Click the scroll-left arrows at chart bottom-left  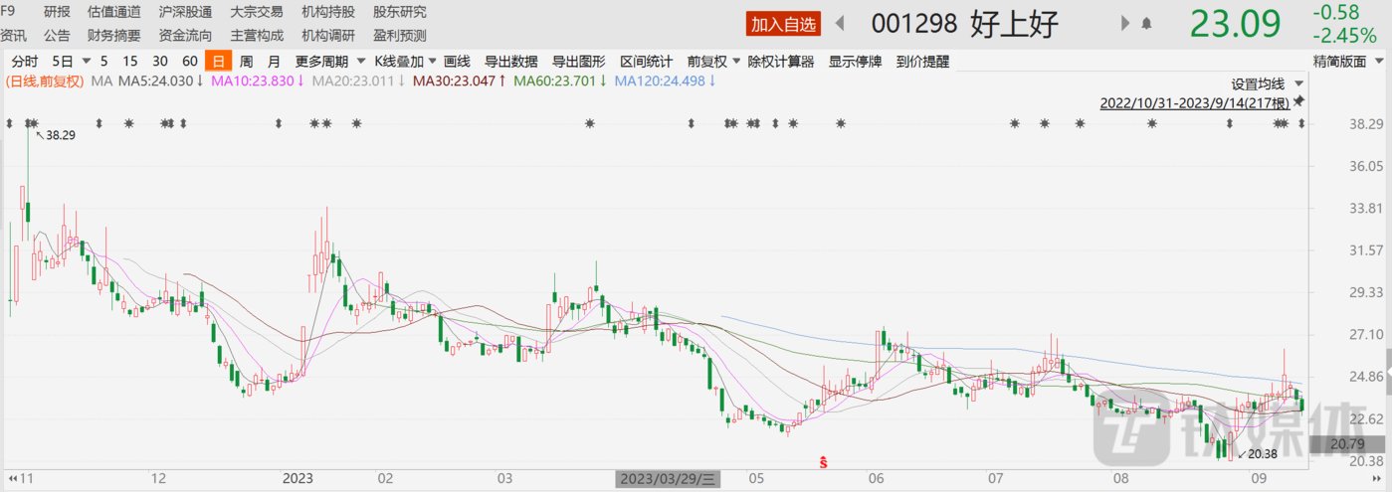point(12,478)
